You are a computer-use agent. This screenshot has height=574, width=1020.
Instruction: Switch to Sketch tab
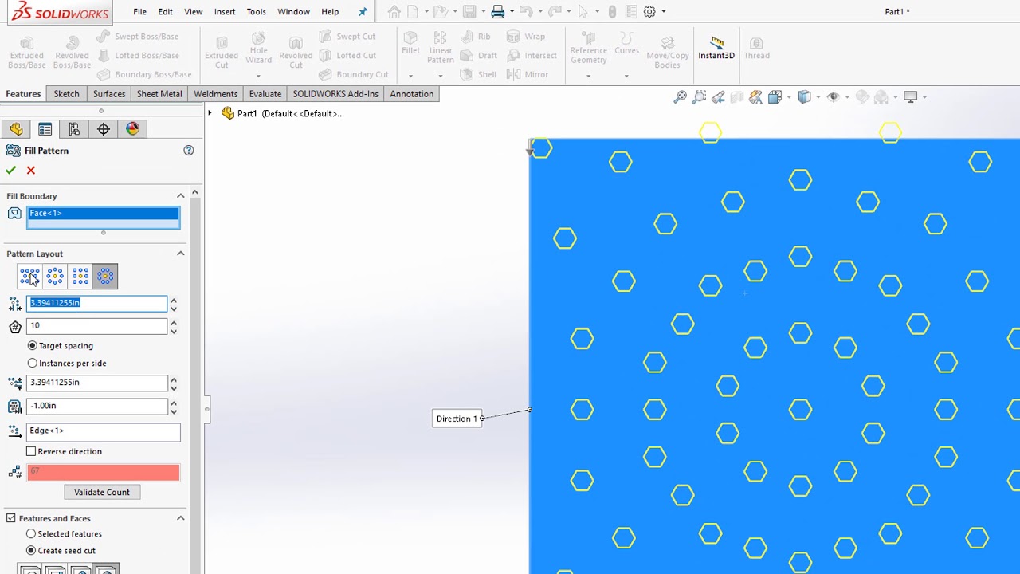click(x=66, y=94)
